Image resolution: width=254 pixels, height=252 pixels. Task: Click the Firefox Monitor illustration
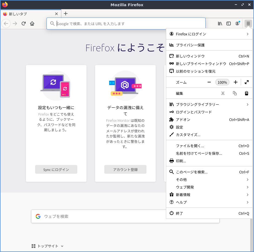[x=125, y=86]
